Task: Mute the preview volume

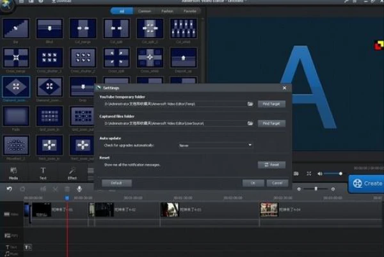Action: 319,173
